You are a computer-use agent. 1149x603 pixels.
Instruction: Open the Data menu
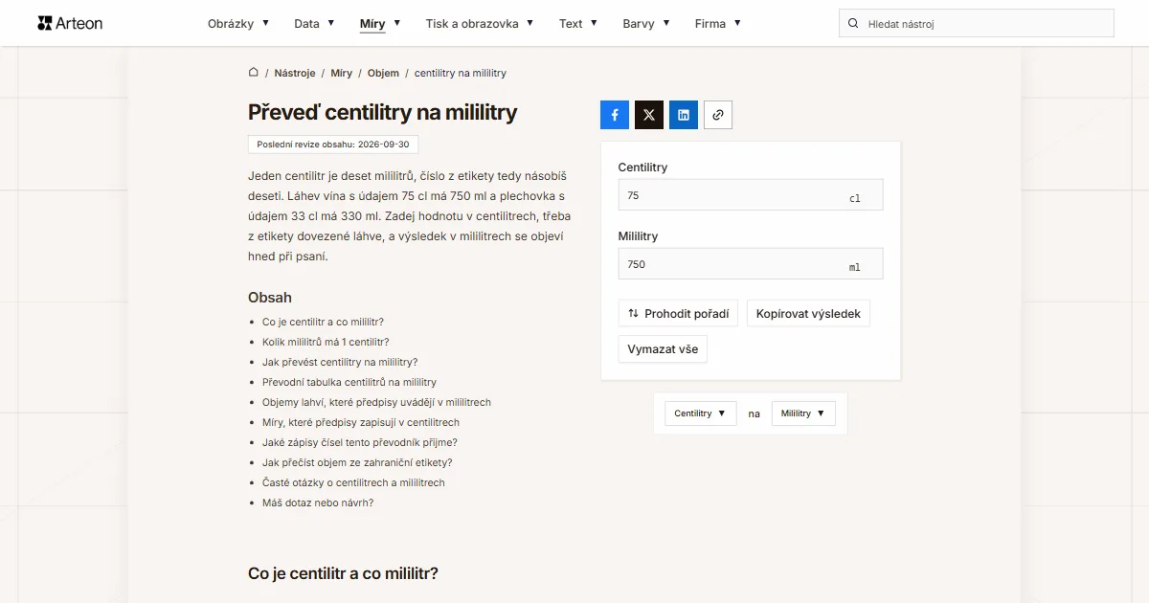pyautogui.click(x=314, y=23)
